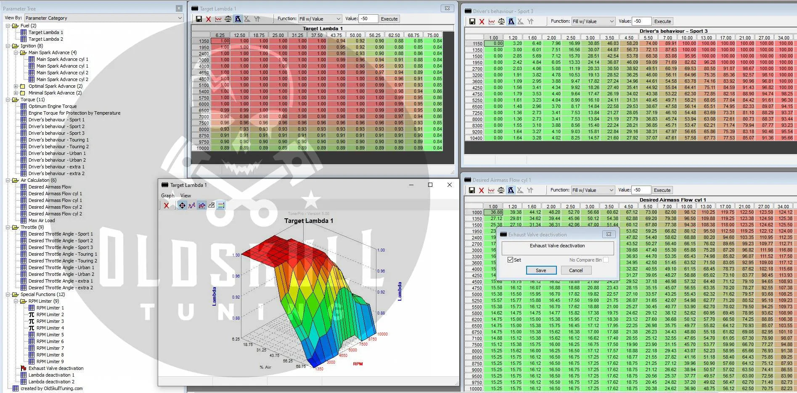The width and height of the screenshot is (797, 393).
Task: Click the graph line icon in Desired Airmass Flow toolbar
Action: point(491,190)
